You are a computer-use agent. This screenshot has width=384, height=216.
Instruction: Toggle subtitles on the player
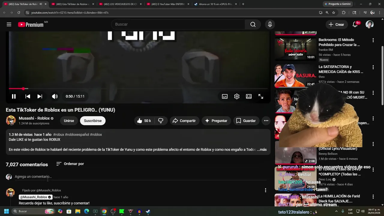tap(225, 96)
